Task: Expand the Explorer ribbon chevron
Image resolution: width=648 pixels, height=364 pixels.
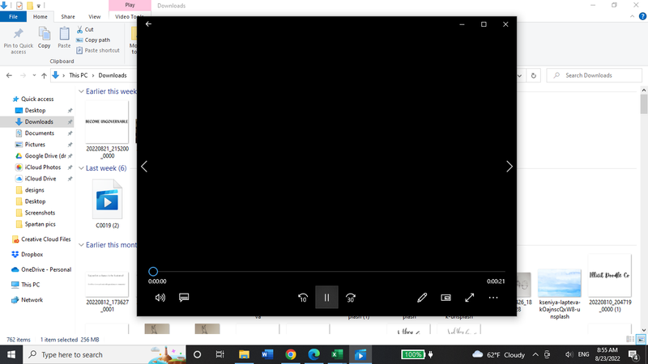Action: 633,16
